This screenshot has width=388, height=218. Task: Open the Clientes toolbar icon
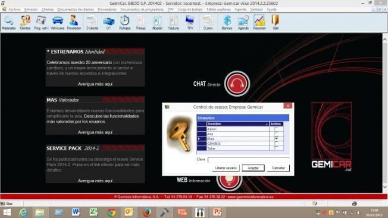[25, 22]
